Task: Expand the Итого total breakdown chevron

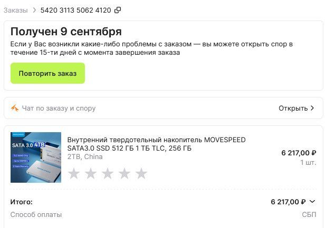Action: [x=312, y=202]
